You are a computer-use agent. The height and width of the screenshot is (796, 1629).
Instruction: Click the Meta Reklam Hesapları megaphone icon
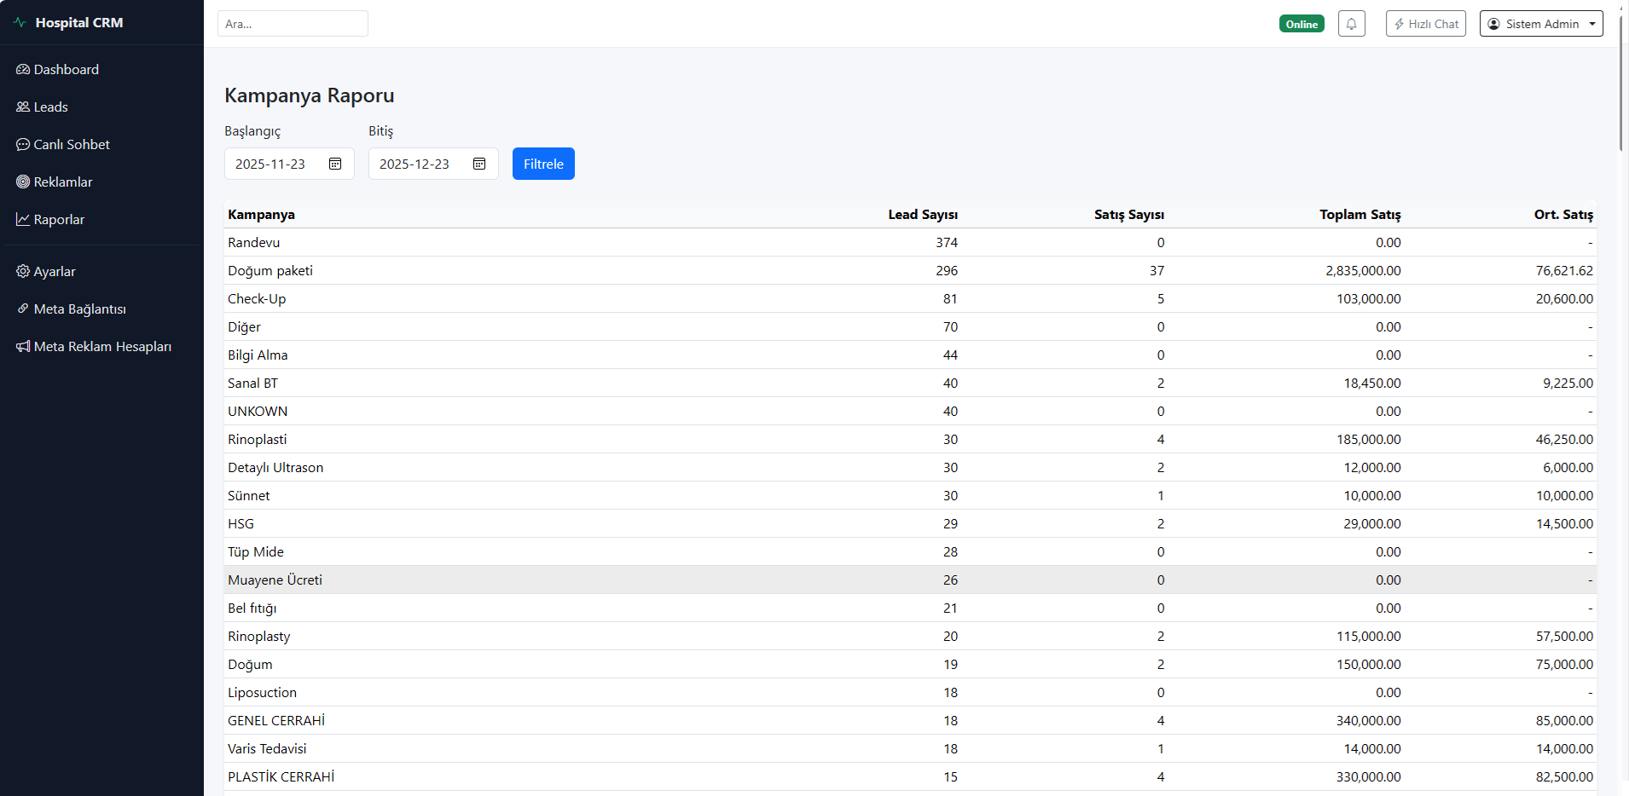pyautogui.click(x=23, y=347)
